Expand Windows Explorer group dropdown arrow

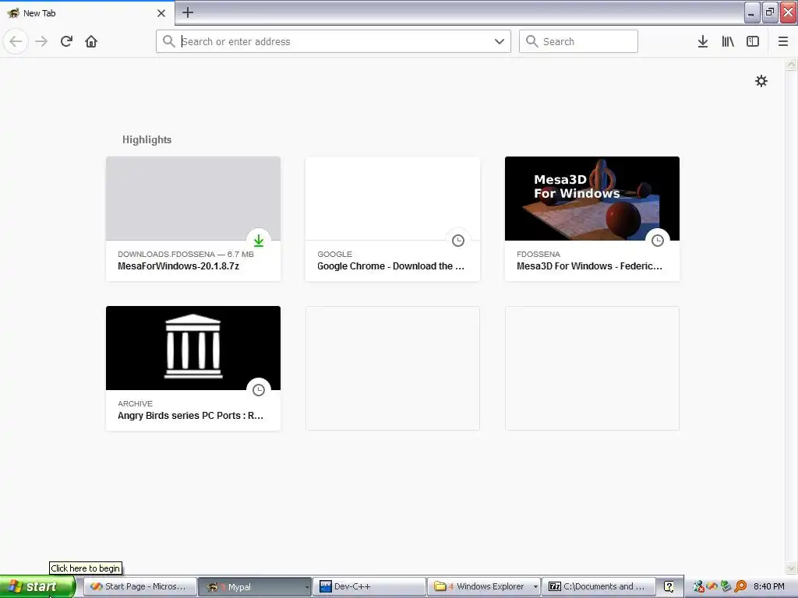pos(535,587)
